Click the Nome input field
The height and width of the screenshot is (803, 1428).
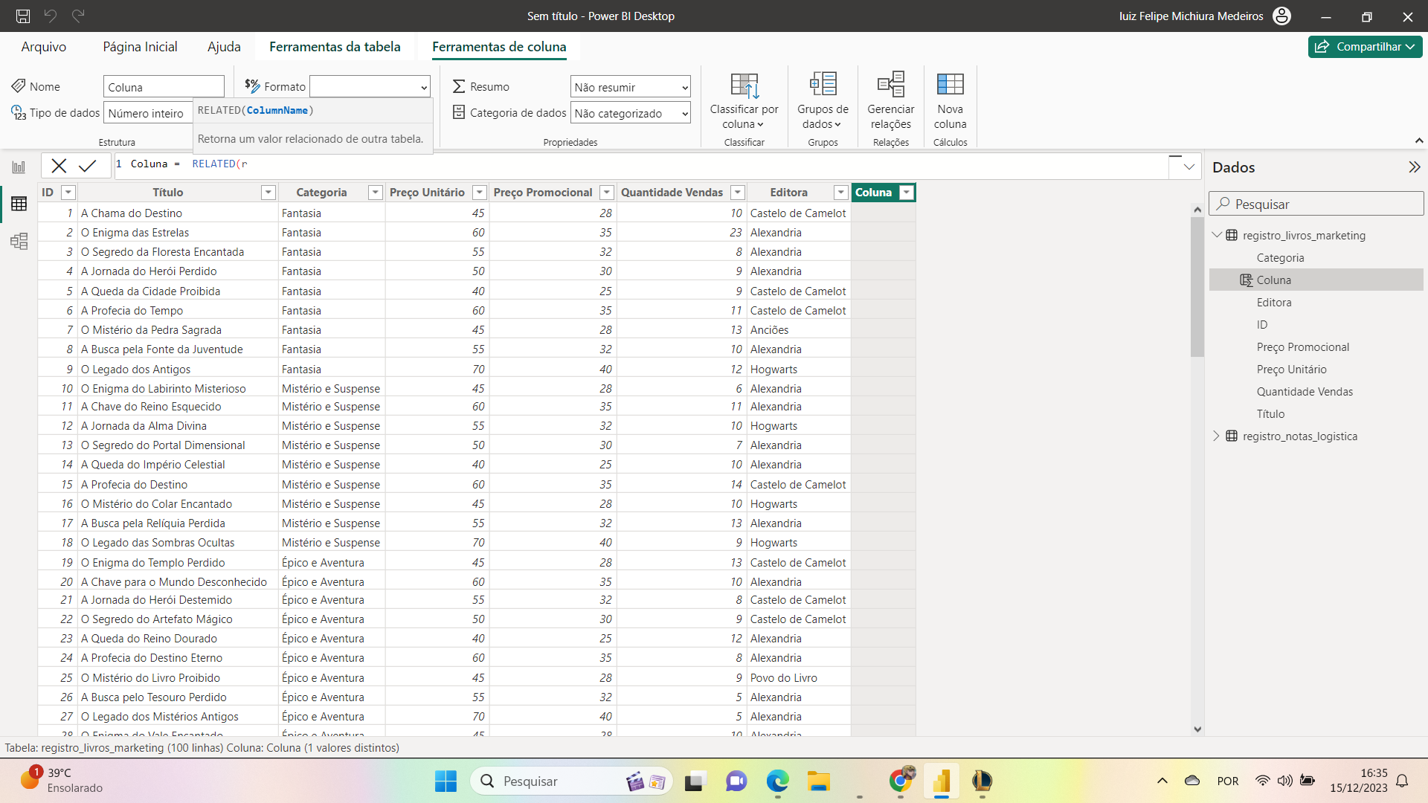pos(164,87)
